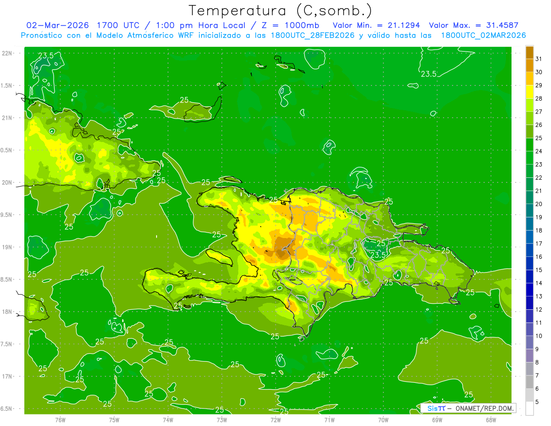
Task: Click the 'SisTT - ONAMET/REP.DOM.' credit label
Action: [468, 408]
